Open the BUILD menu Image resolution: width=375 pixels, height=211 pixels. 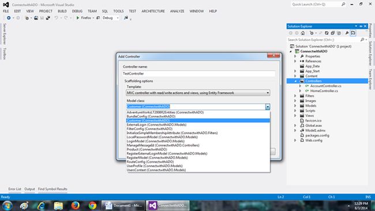click(62, 11)
